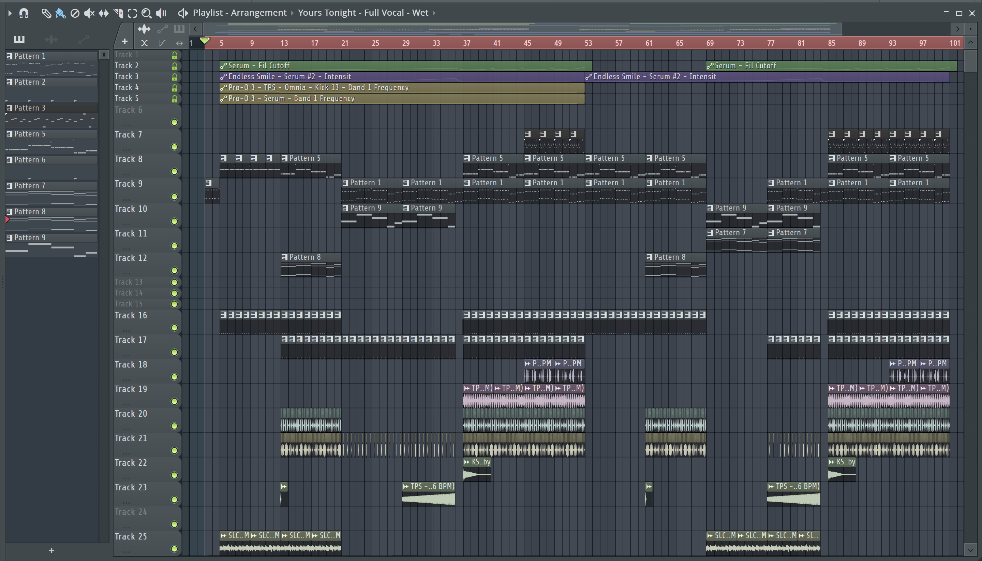Select Track 7 header
Image resolution: width=982 pixels, height=561 pixels.
point(147,141)
